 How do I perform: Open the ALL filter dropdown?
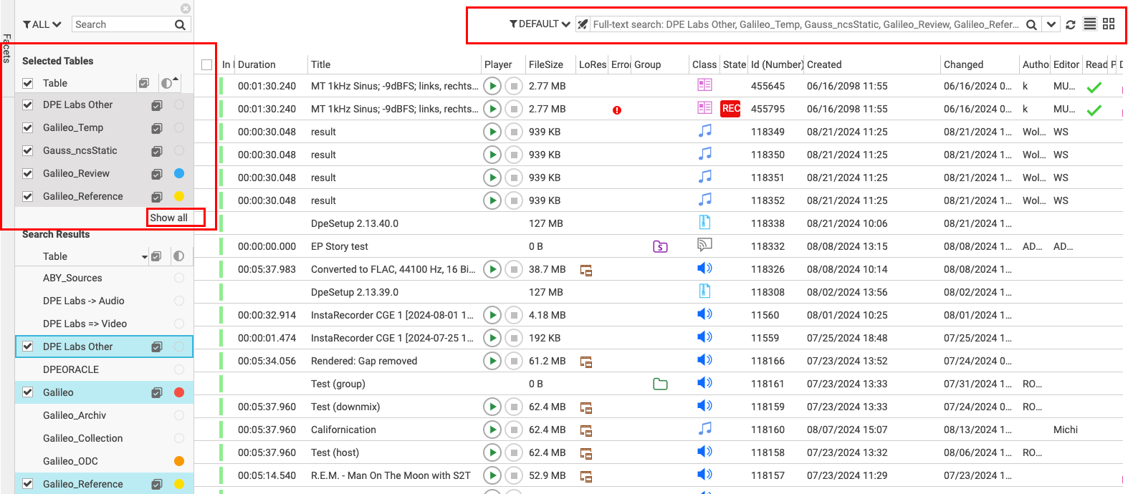42,24
